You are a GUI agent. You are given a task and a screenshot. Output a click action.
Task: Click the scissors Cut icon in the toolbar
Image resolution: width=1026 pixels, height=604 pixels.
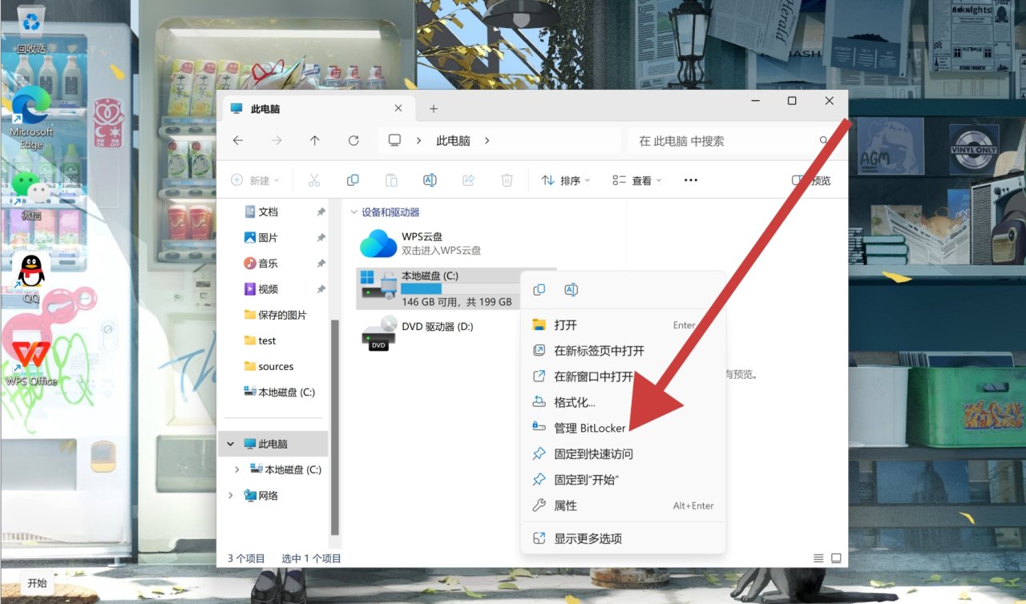pyautogui.click(x=314, y=180)
